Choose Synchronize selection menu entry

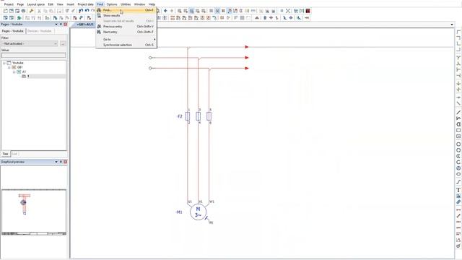point(126,45)
